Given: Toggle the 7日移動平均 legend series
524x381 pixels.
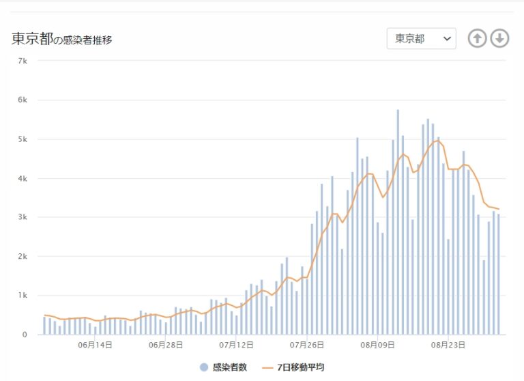Looking at the screenshot, I should tap(301, 367).
